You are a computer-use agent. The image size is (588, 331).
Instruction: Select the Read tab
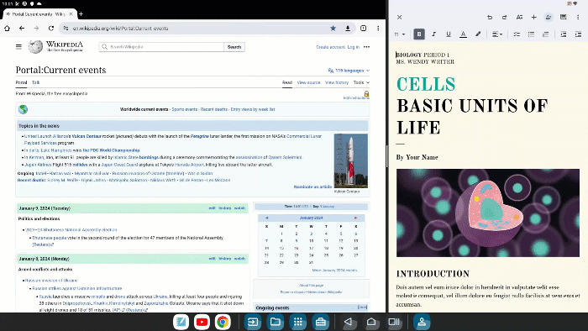pos(287,82)
